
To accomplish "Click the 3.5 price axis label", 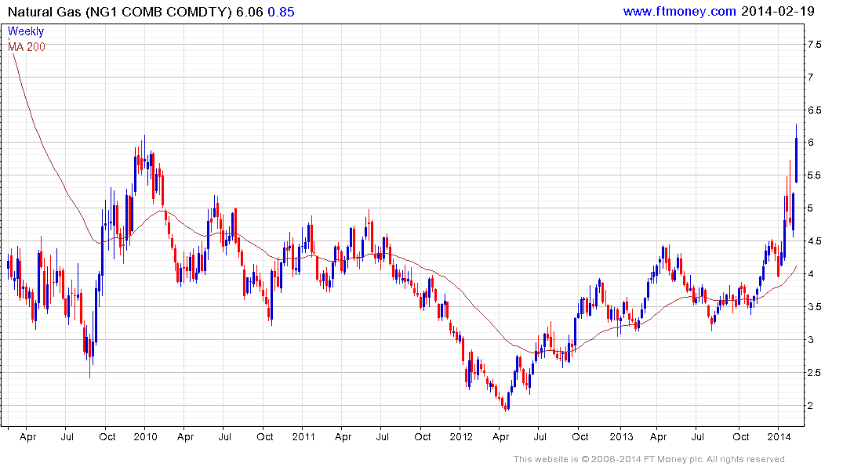I will pyautogui.click(x=815, y=308).
